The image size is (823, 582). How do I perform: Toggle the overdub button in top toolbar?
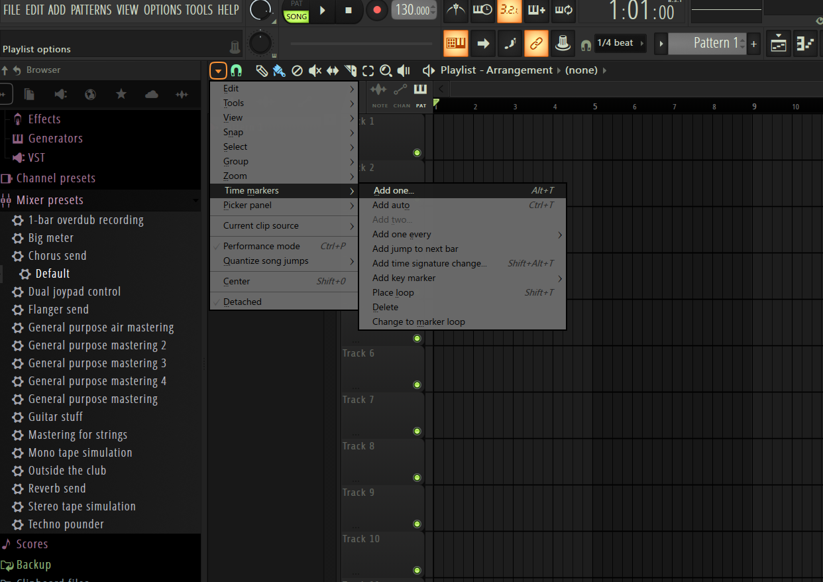(537, 10)
